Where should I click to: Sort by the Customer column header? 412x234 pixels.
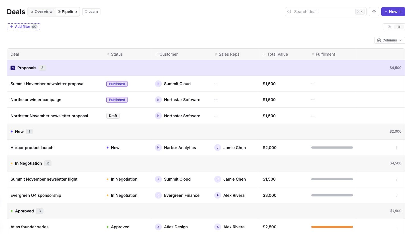coord(168,54)
